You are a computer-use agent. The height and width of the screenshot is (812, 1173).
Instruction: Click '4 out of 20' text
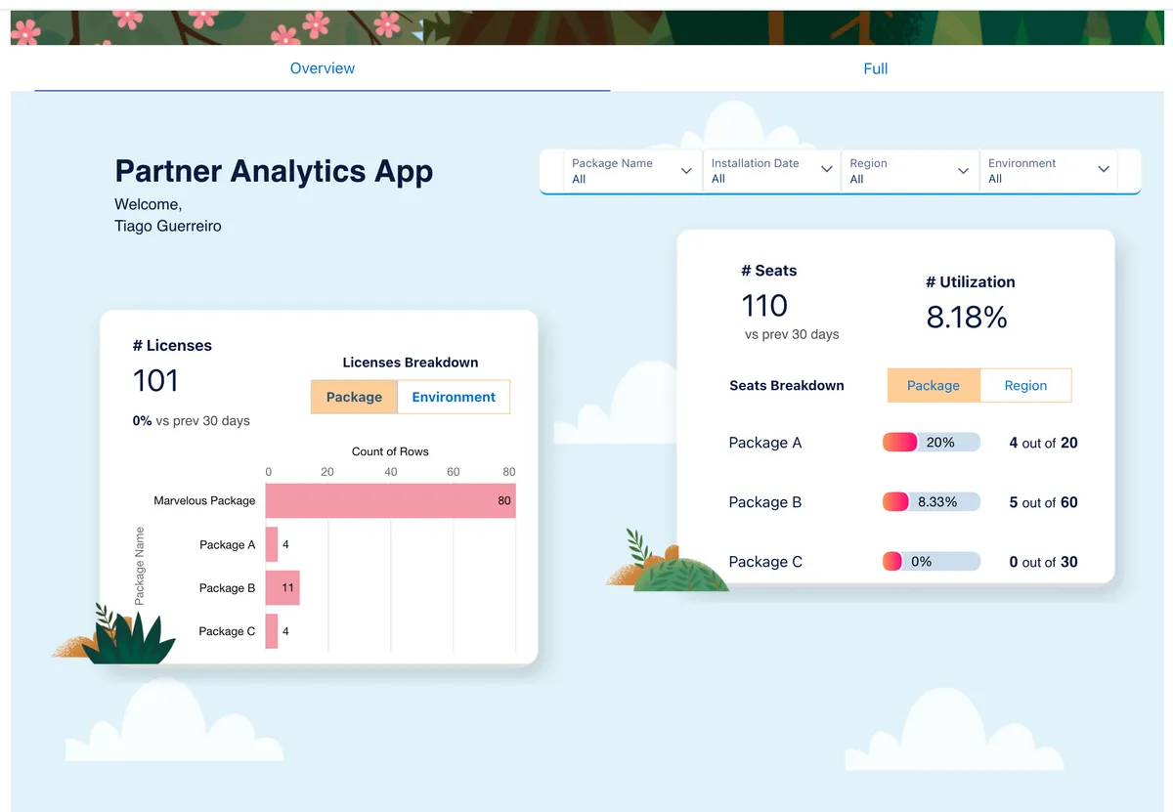click(1043, 443)
